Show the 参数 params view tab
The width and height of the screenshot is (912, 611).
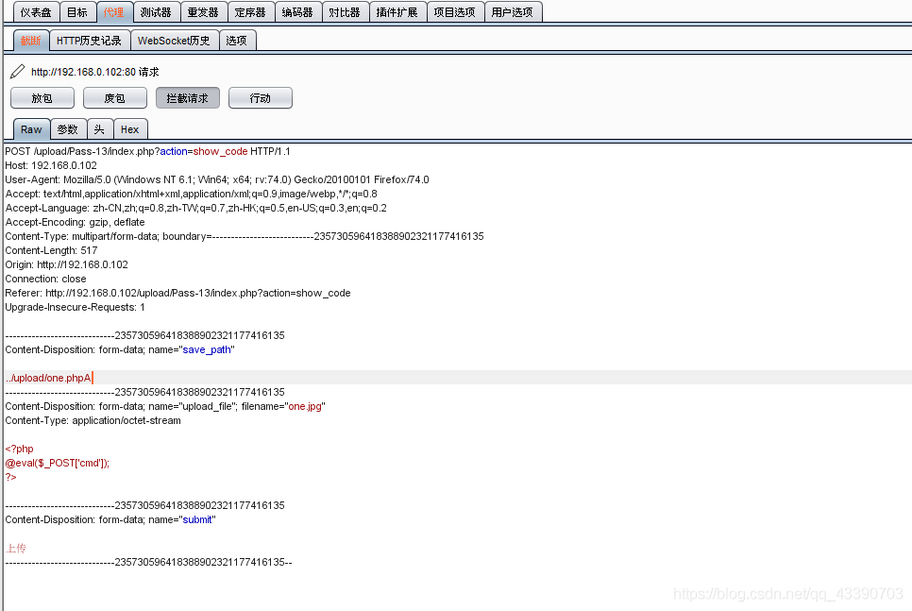tap(67, 129)
